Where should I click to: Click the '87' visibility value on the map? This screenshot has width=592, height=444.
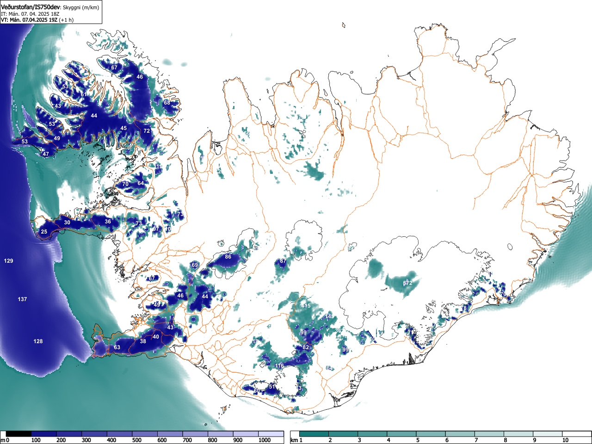(283, 262)
